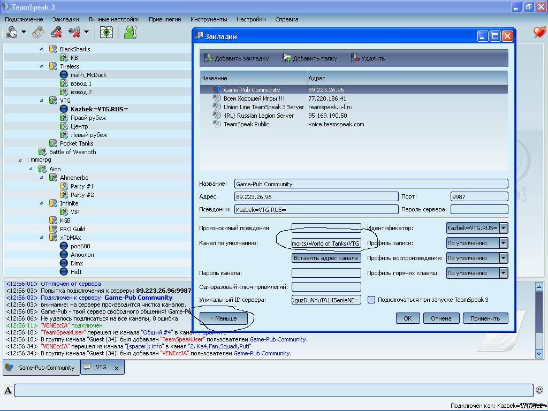
Task: Open the Подключение menu
Action: coord(24,20)
